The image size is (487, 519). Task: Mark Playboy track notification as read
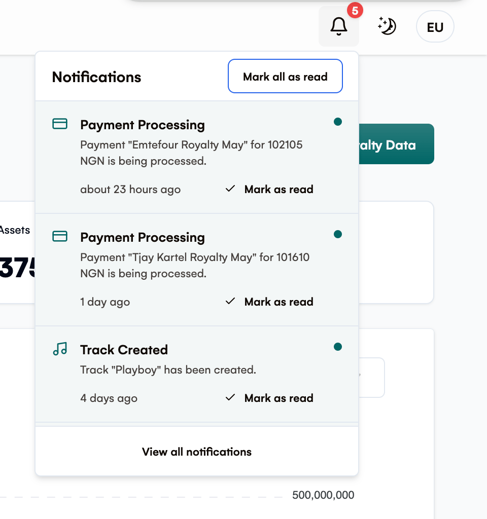269,398
